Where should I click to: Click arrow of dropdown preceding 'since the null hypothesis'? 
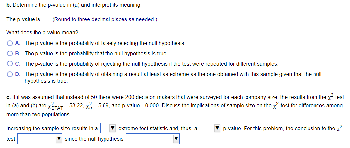[59, 139]
